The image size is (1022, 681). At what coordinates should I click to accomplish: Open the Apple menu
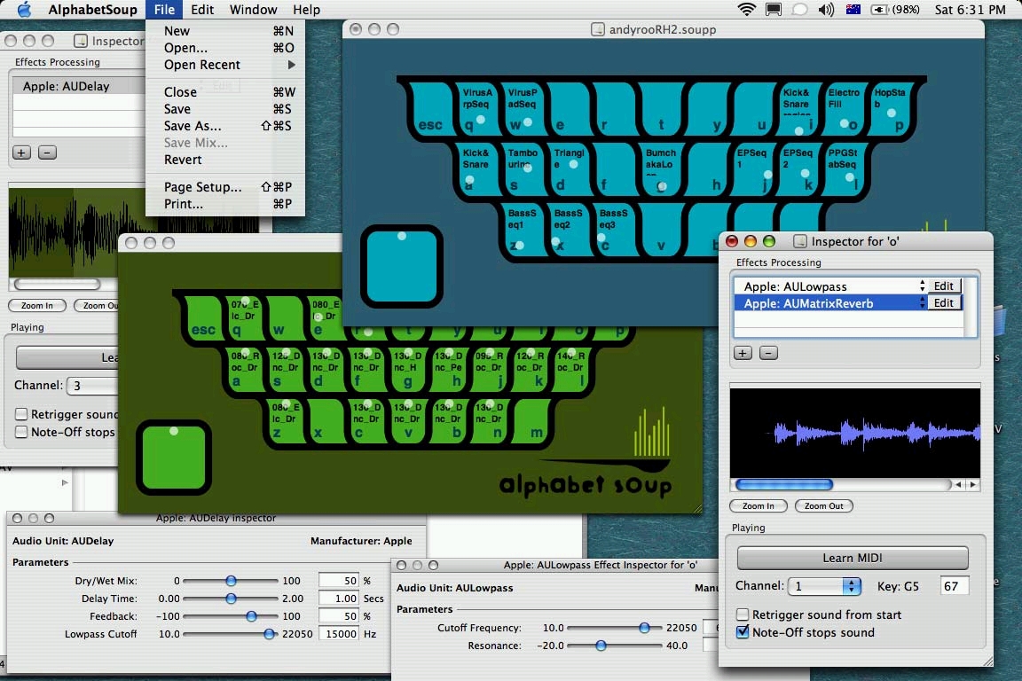[24, 9]
